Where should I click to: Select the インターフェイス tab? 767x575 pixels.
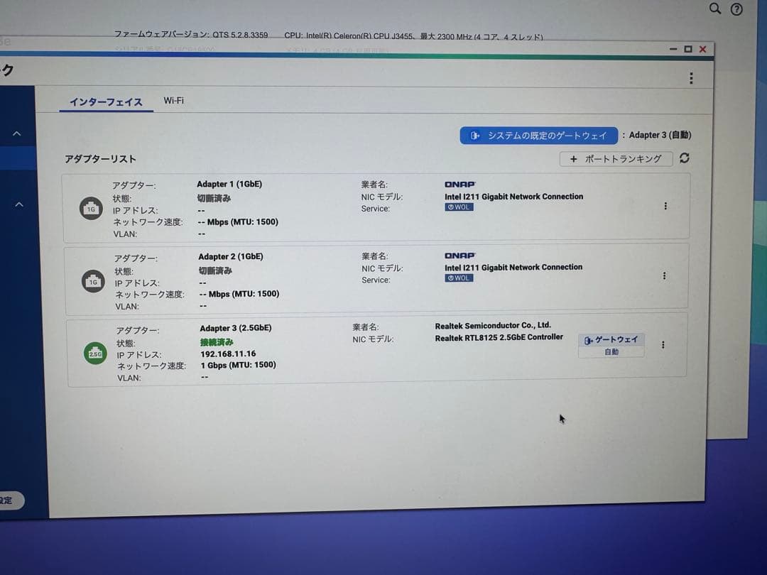(105, 102)
